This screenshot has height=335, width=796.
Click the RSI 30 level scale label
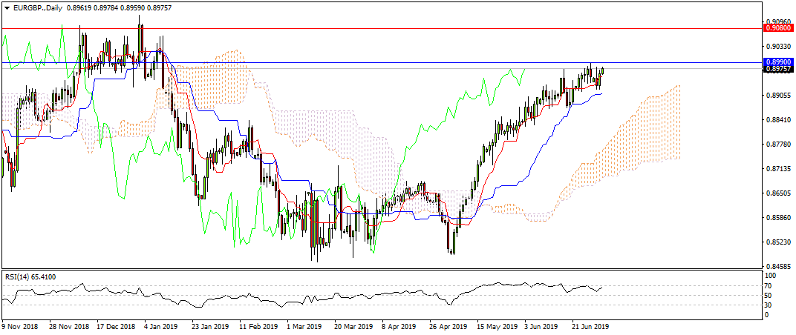click(x=771, y=305)
